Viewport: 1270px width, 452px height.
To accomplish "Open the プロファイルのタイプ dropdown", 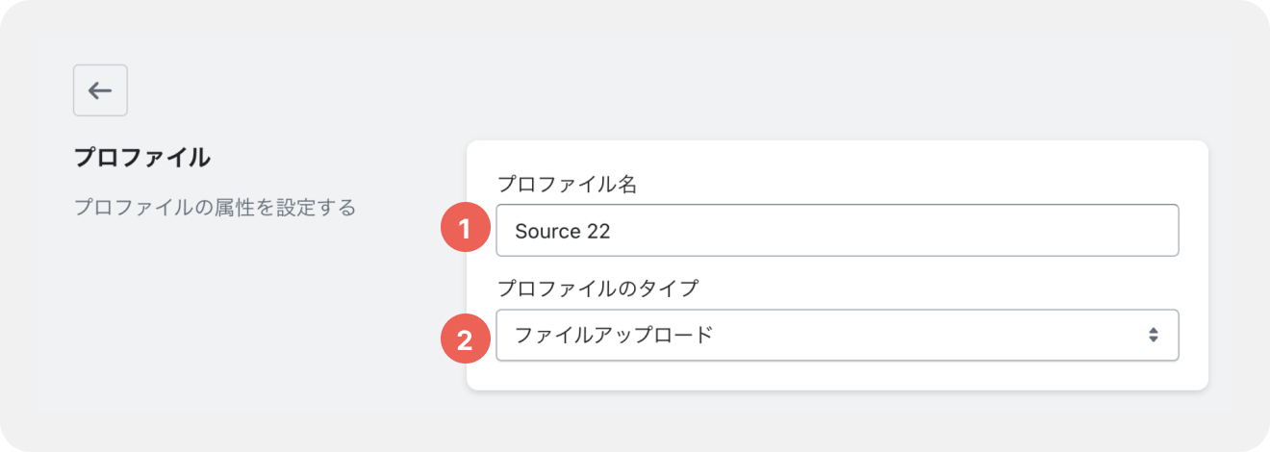I will click(837, 335).
